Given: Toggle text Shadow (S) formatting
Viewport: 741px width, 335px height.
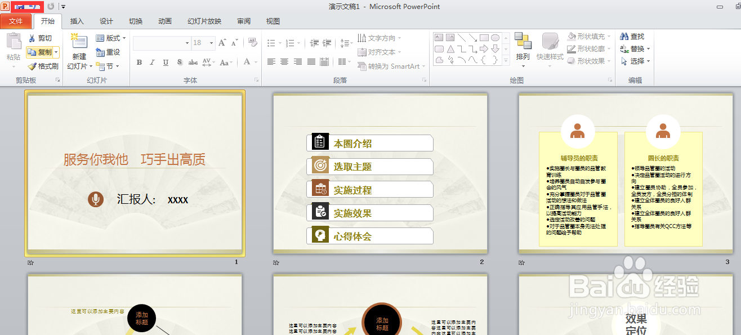Looking at the screenshot, I should click(x=180, y=62).
